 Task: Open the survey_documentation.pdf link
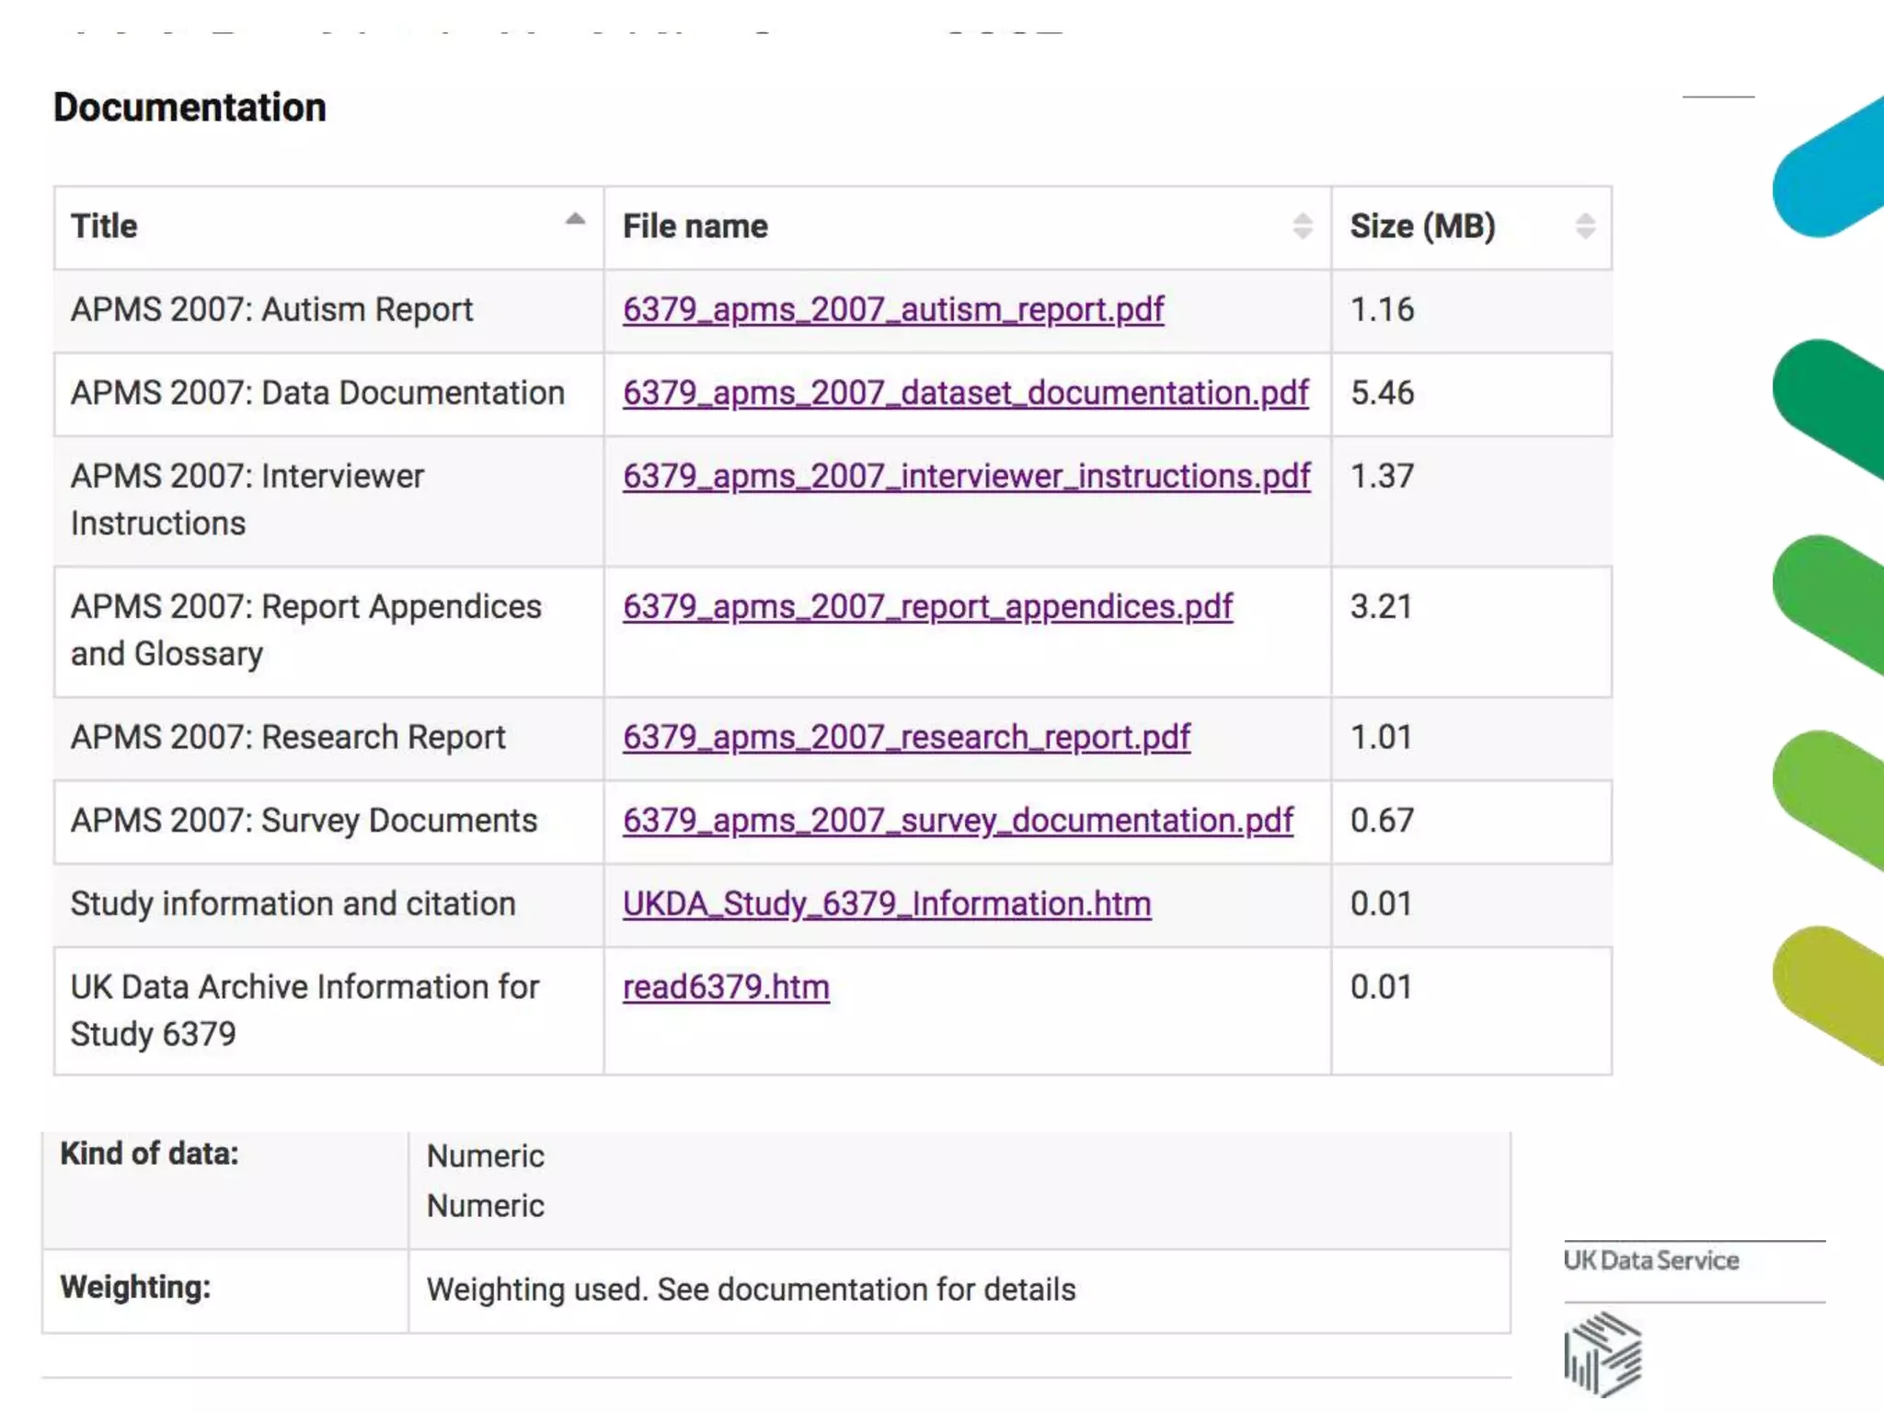click(958, 821)
